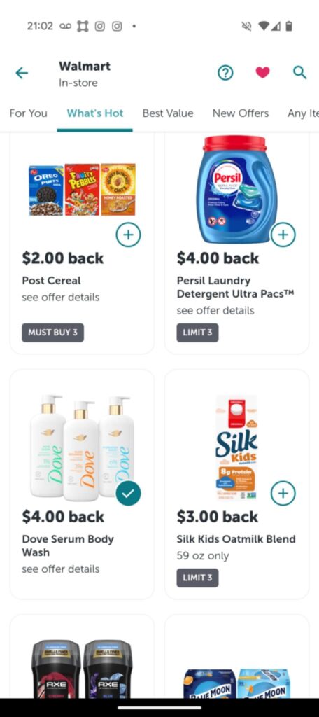Tap the Silk Kids carton image

point(236,447)
